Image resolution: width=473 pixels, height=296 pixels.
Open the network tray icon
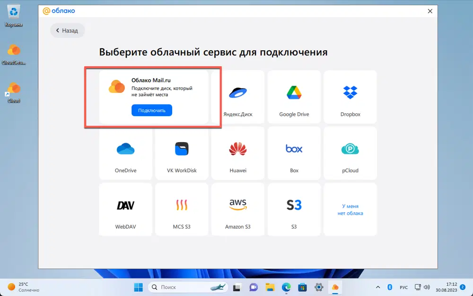tap(418, 287)
